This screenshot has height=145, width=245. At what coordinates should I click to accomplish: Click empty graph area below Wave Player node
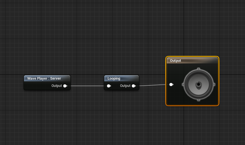pyautogui.click(x=47, y=112)
